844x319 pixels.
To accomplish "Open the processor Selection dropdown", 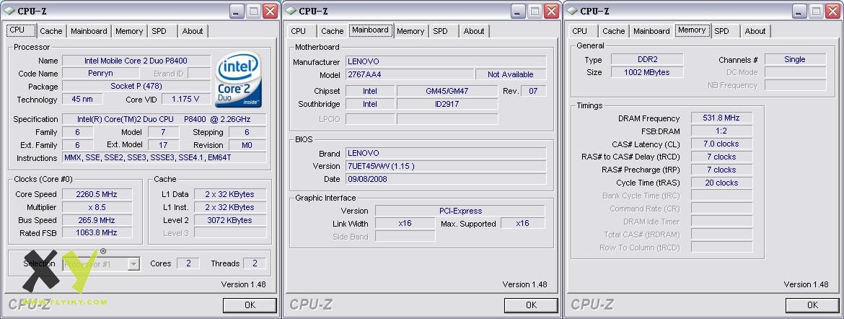I will pyautogui.click(x=133, y=263).
